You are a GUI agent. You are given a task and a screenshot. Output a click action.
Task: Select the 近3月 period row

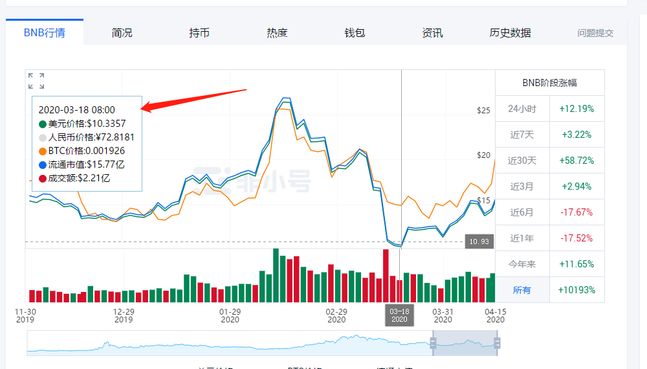tap(549, 186)
